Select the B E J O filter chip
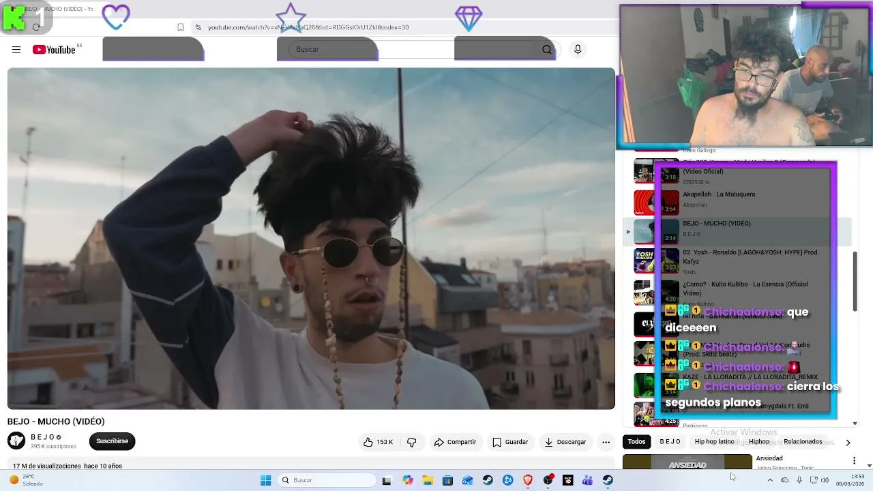This screenshot has width=873, height=491. pos(670,442)
